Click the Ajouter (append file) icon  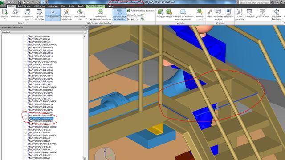click(x=5, y=12)
